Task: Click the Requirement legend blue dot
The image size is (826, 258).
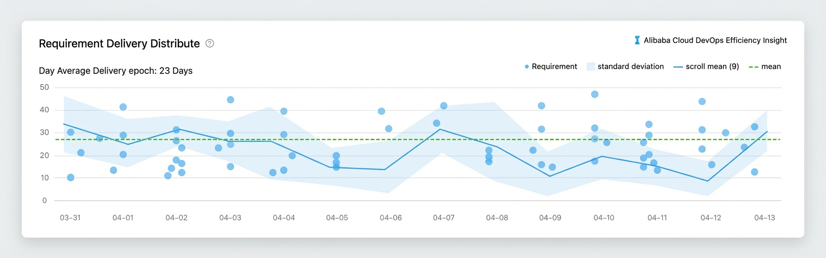Action: (x=527, y=67)
